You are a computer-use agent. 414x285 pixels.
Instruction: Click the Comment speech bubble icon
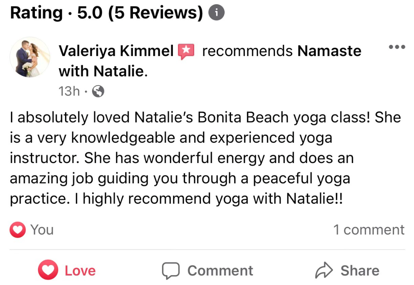click(171, 271)
